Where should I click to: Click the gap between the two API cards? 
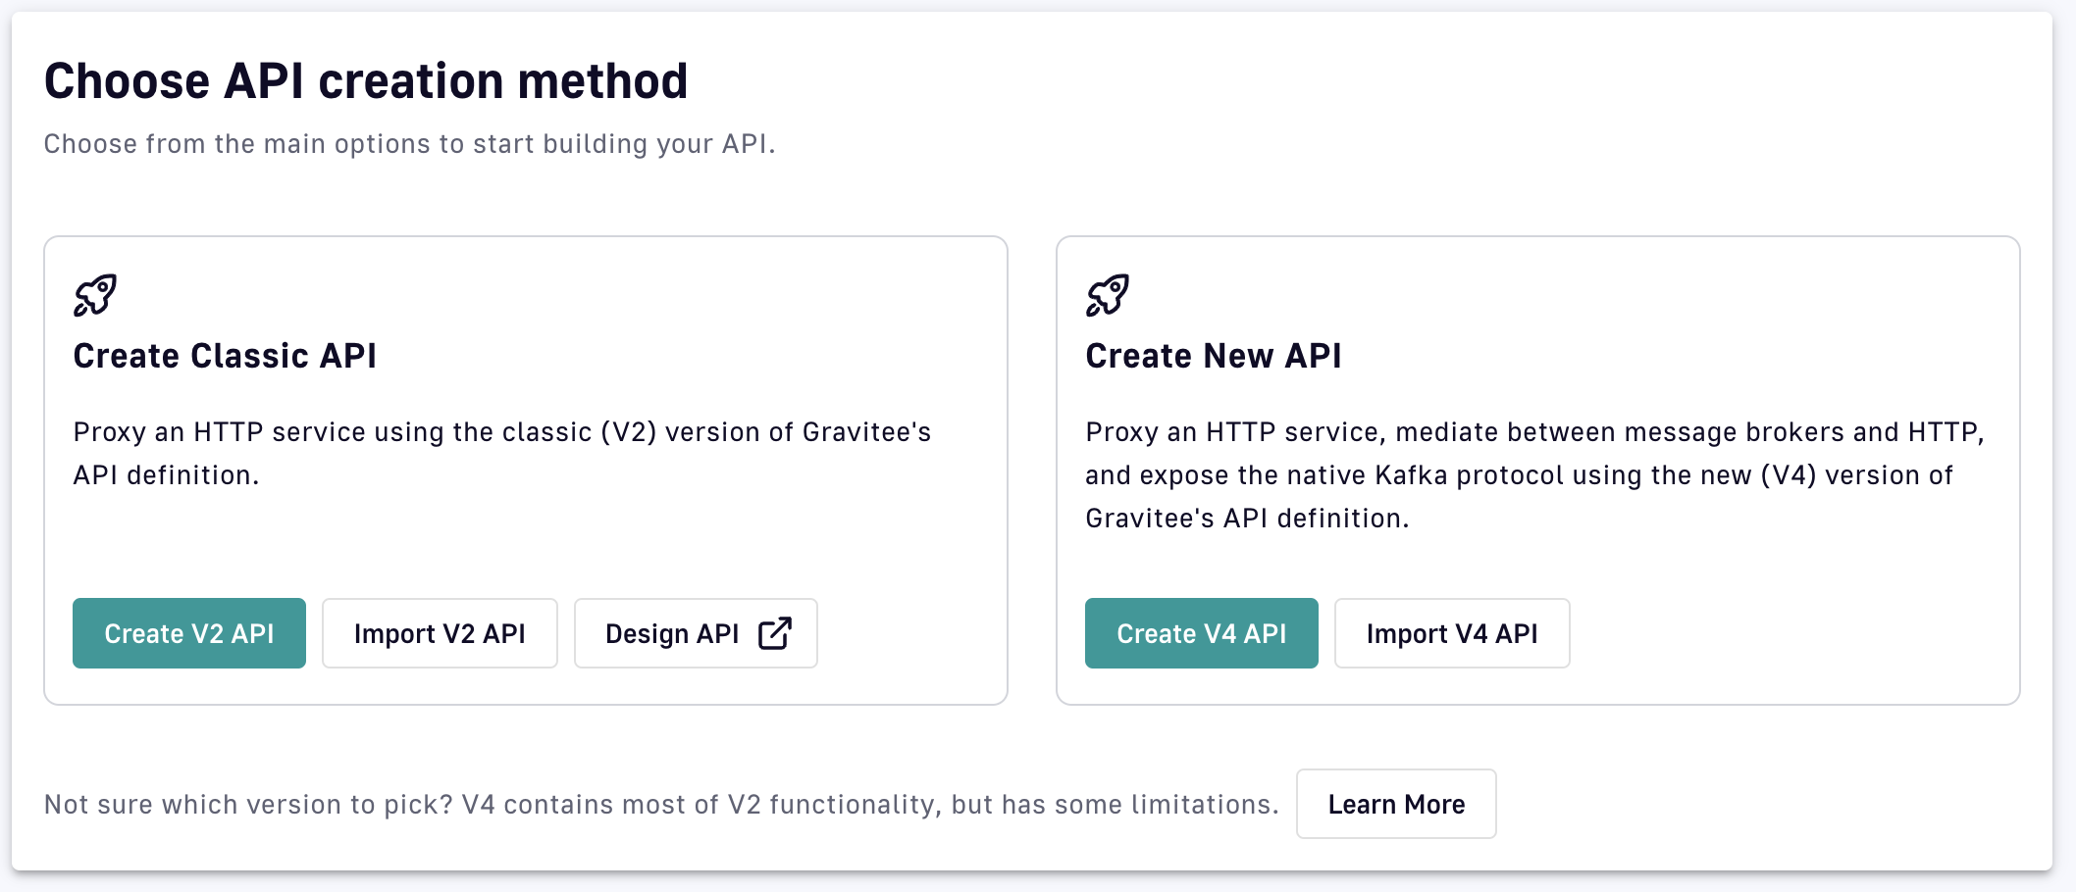1032,471
